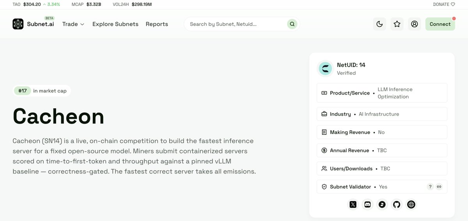The width and height of the screenshot is (468, 221).
Task: Click the Product/Service card icon
Action: [x=324, y=93]
